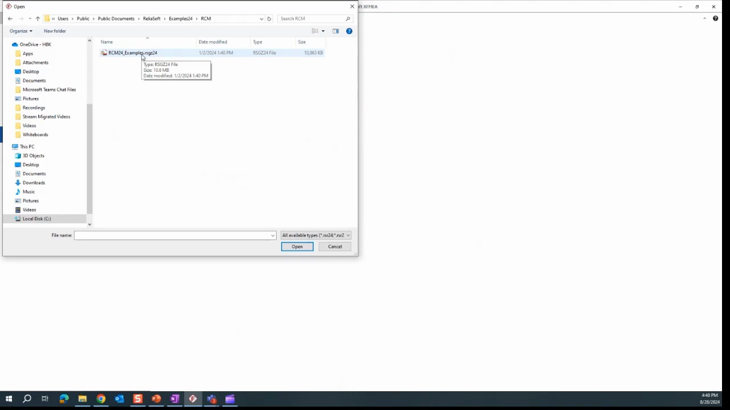Expand the File name history dropdown
This screenshot has width=730, height=410.
[273, 235]
